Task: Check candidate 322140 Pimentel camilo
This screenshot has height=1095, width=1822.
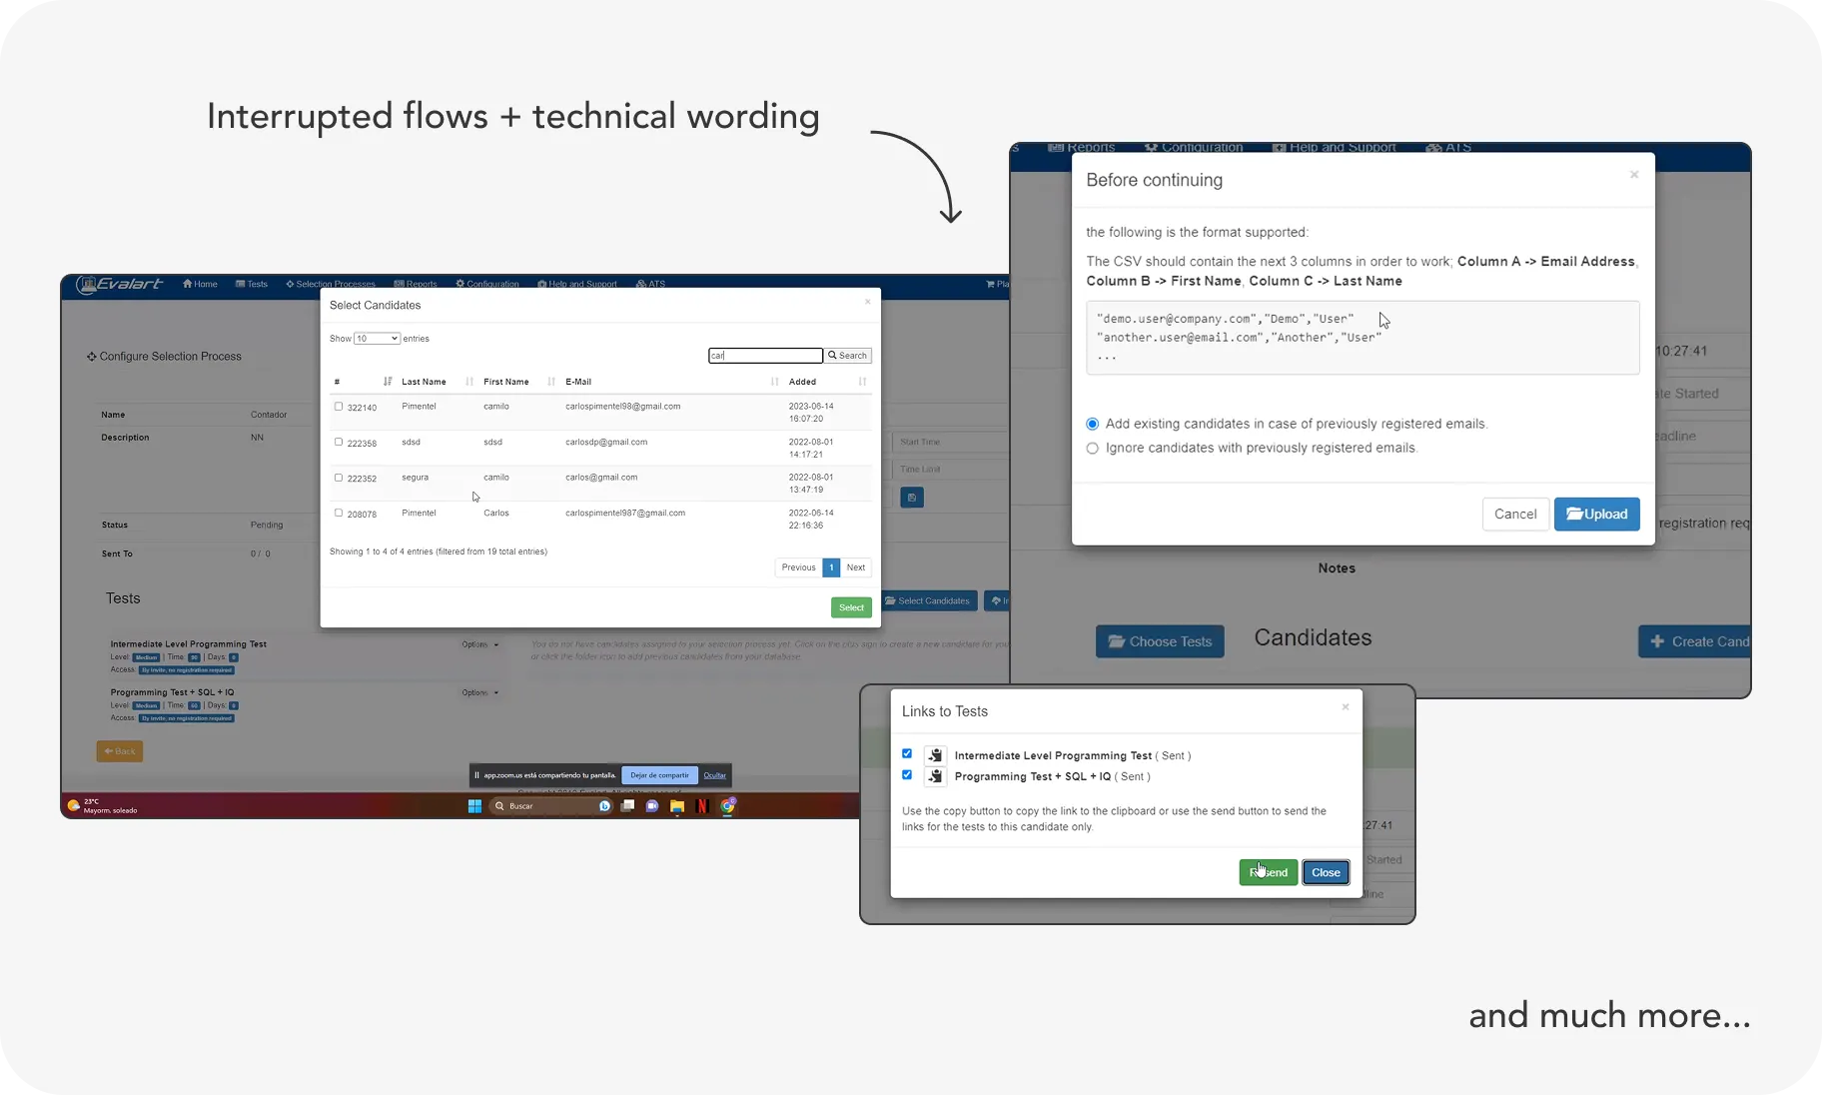Action: point(339,407)
